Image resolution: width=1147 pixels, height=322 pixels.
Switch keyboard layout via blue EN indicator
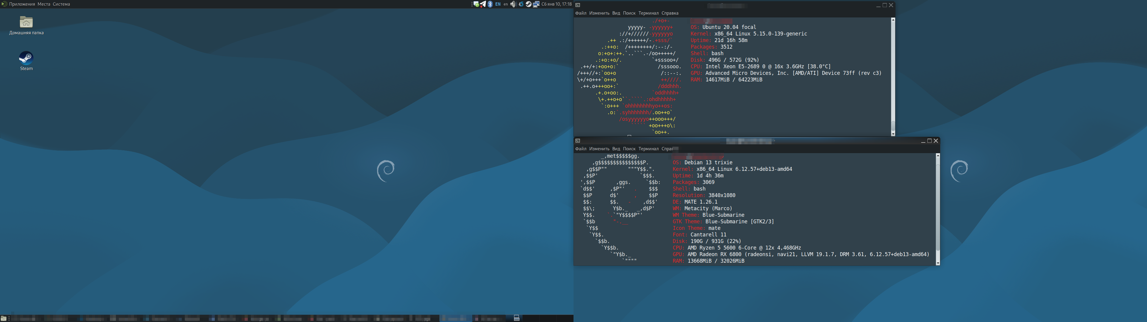[x=498, y=4]
